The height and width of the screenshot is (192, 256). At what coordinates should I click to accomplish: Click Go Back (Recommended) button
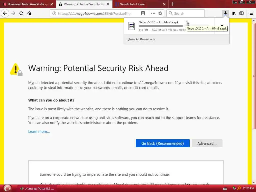(162, 143)
